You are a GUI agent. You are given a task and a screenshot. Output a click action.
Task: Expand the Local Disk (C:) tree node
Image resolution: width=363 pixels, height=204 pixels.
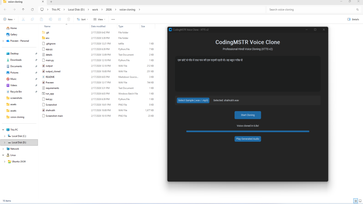[x=5, y=136]
